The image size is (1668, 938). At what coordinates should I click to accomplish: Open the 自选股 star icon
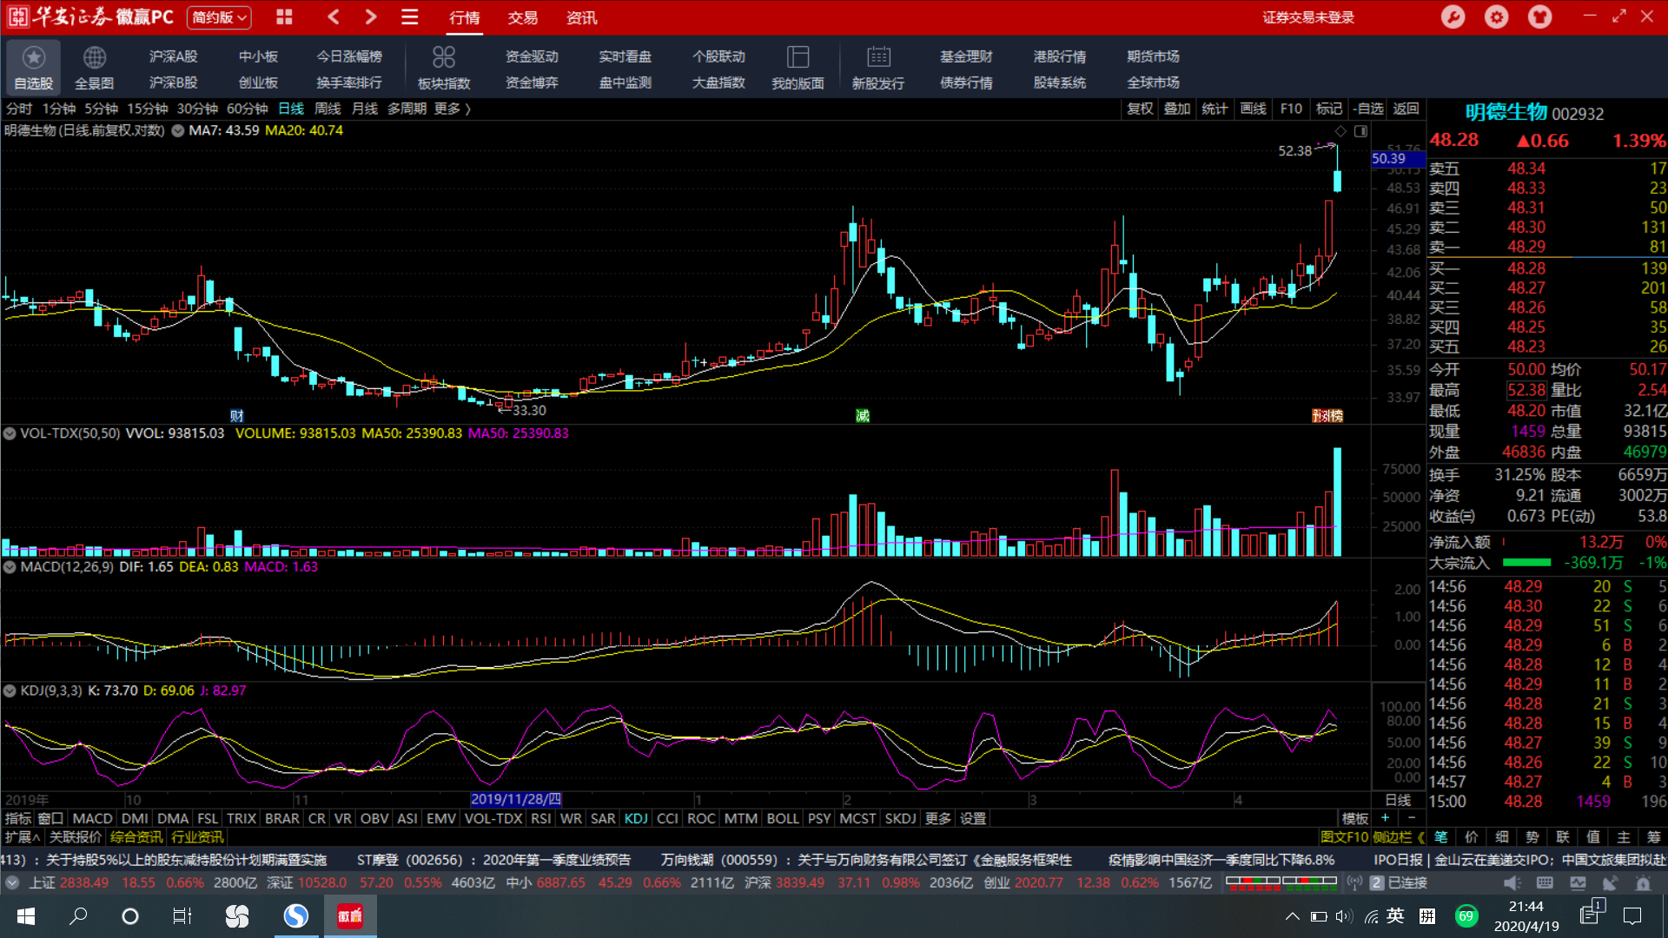[x=33, y=58]
